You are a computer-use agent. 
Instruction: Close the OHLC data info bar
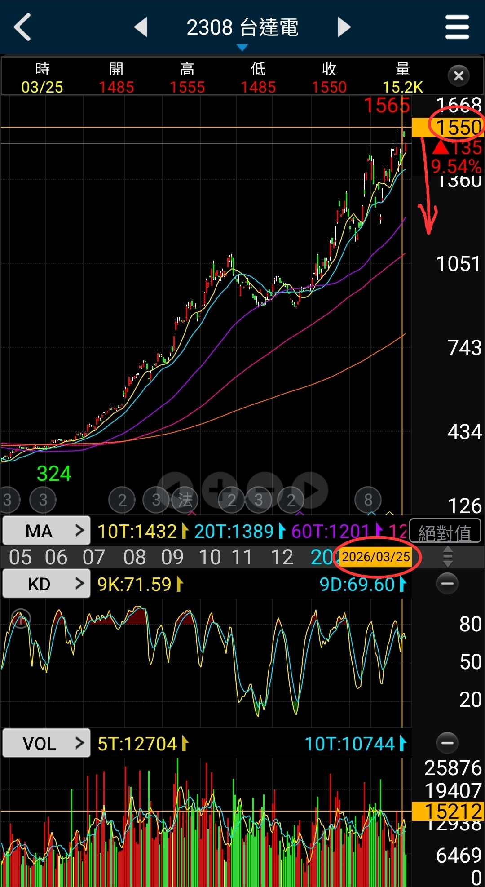[x=459, y=76]
